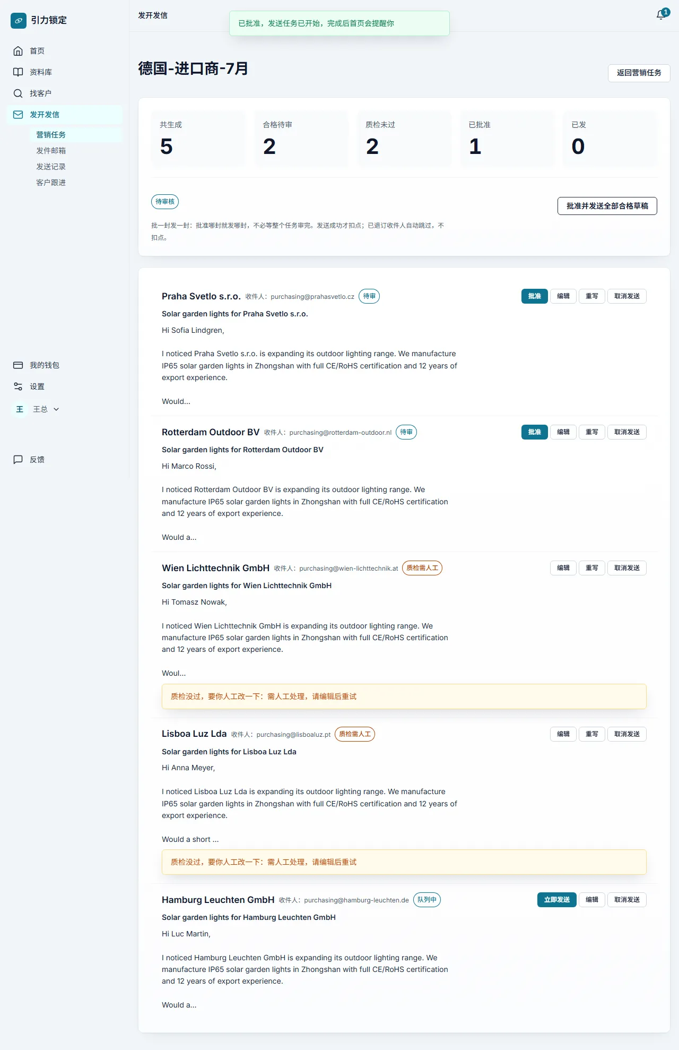Image resolution: width=679 pixels, height=1050 pixels.
Task: Click the 引力锁定 logo icon
Action: (x=19, y=20)
